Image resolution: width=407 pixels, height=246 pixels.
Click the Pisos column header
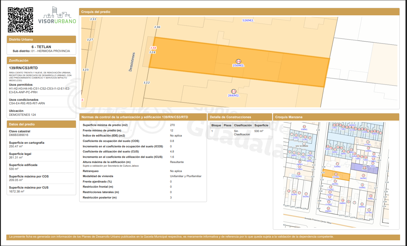[228, 125]
